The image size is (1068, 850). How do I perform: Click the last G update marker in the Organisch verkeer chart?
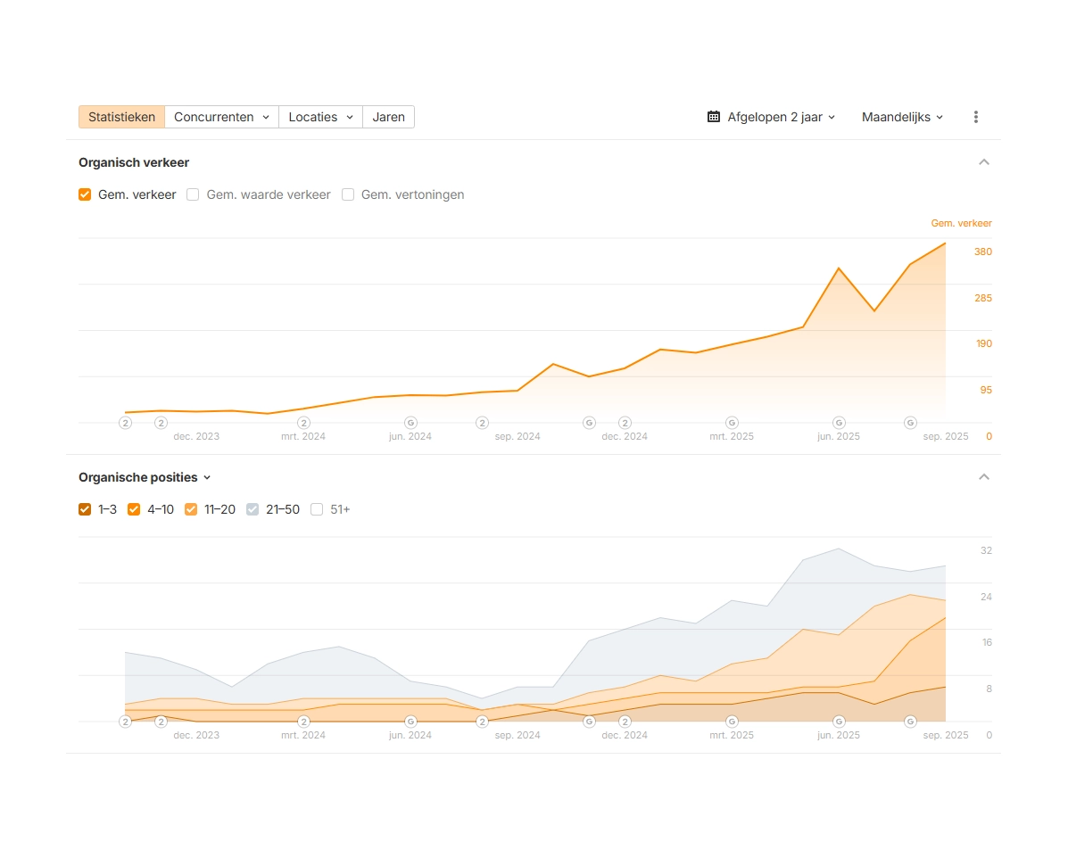[x=910, y=423]
